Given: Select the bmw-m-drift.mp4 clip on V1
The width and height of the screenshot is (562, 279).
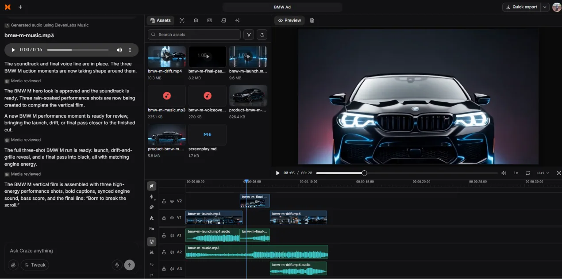Looking at the screenshot, I should (298, 217).
